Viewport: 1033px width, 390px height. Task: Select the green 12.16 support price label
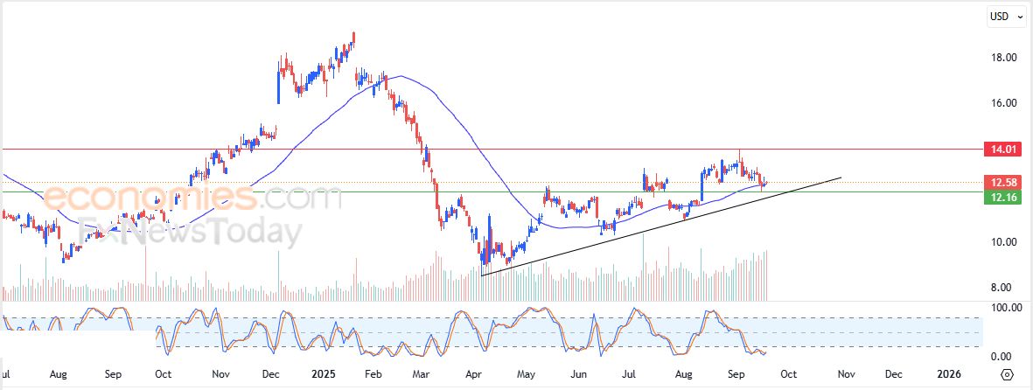(1001, 198)
